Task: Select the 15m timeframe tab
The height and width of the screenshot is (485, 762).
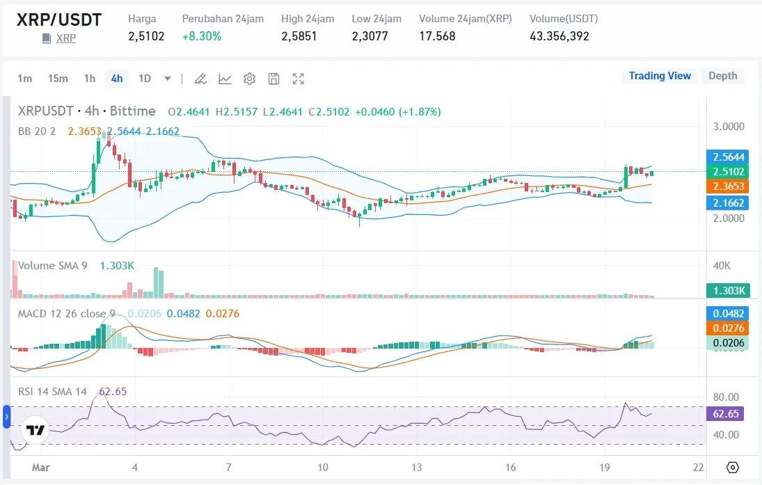Action: tap(58, 79)
